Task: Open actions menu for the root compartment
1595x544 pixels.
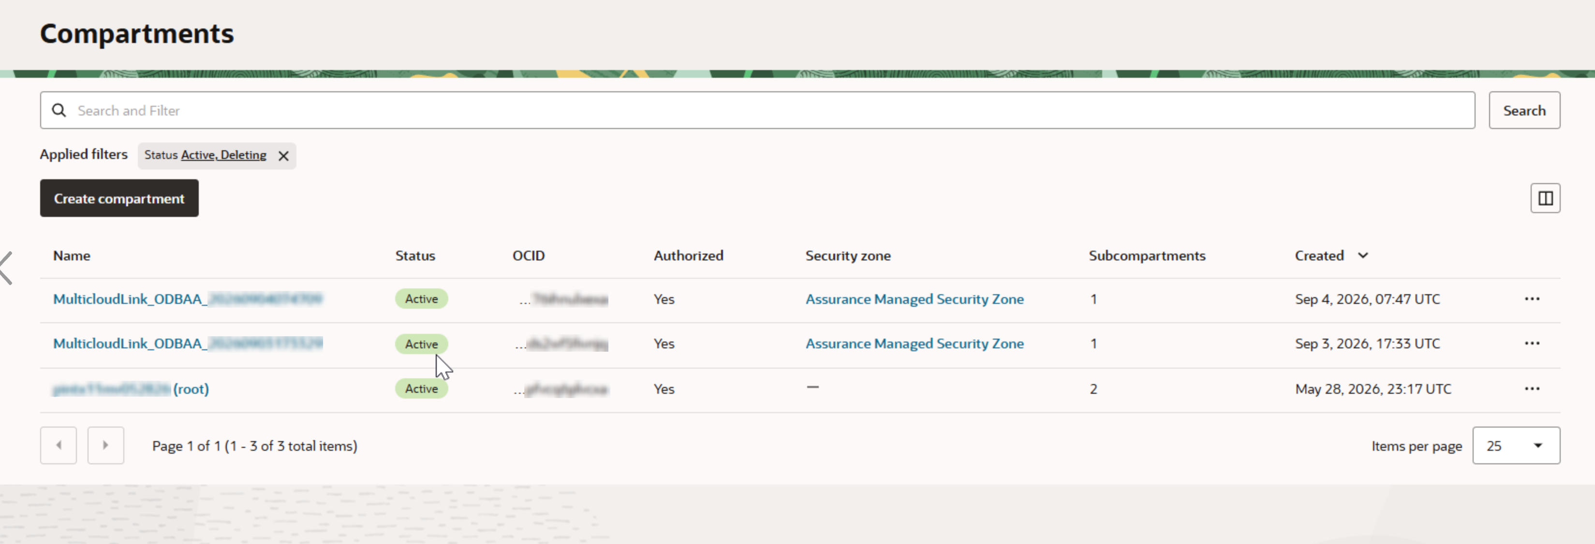Action: pyautogui.click(x=1532, y=388)
